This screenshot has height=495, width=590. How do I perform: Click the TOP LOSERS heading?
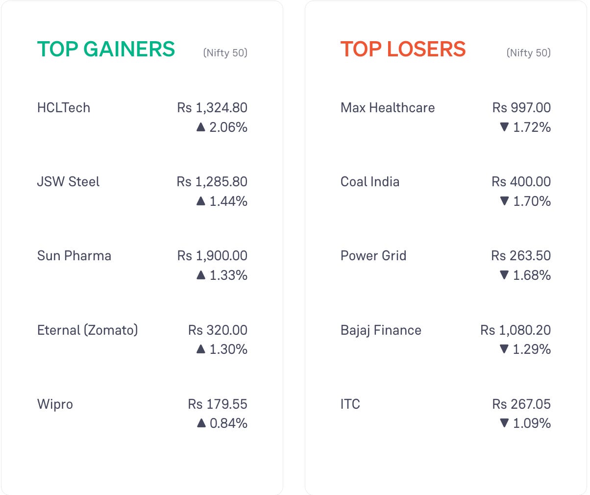pyautogui.click(x=403, y=49)
